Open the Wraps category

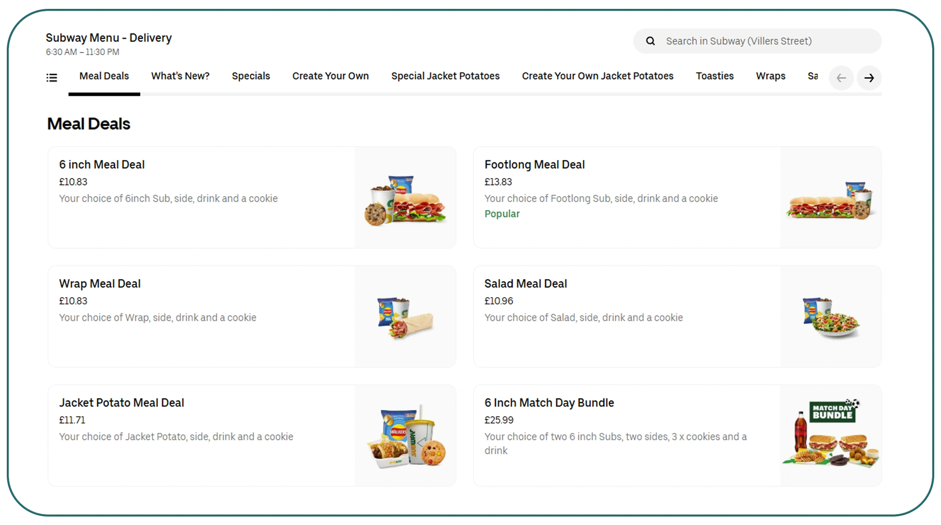coord(770,76)
